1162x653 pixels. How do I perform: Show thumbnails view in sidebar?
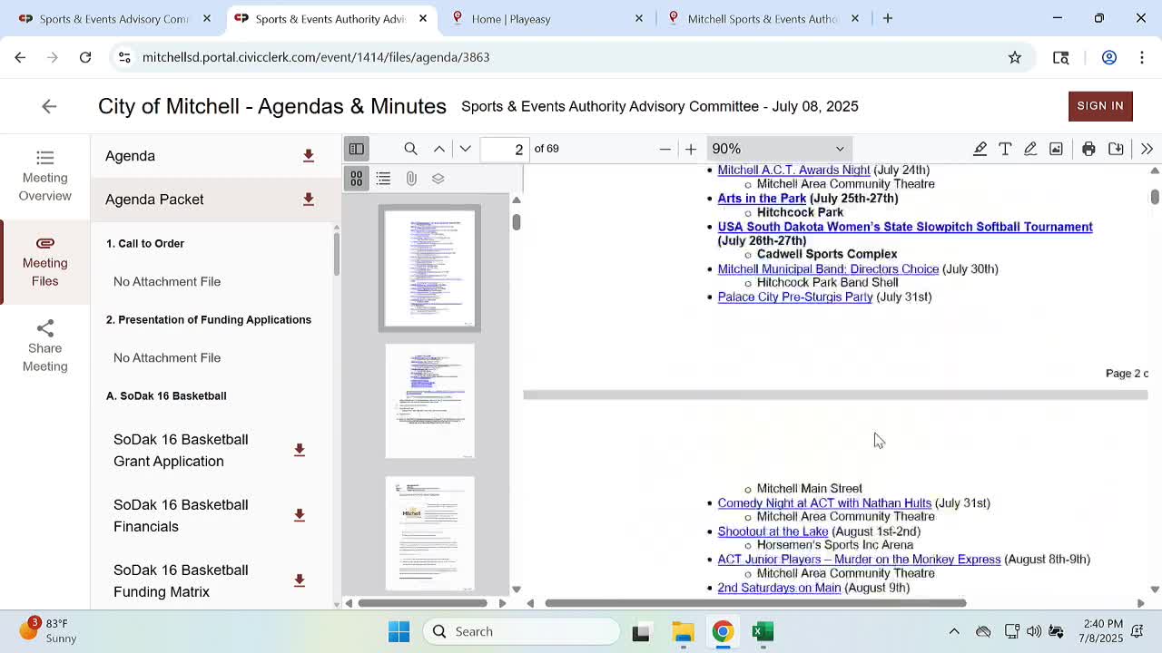pos(356,179)
